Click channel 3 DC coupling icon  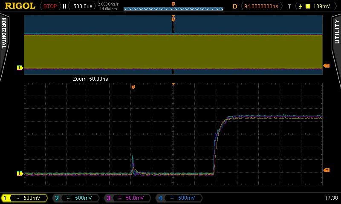point(120,198)
